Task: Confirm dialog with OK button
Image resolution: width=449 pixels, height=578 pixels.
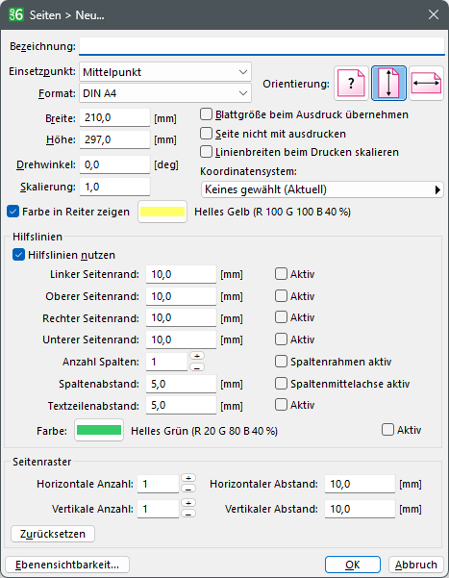Action: (x=353, y=565)
